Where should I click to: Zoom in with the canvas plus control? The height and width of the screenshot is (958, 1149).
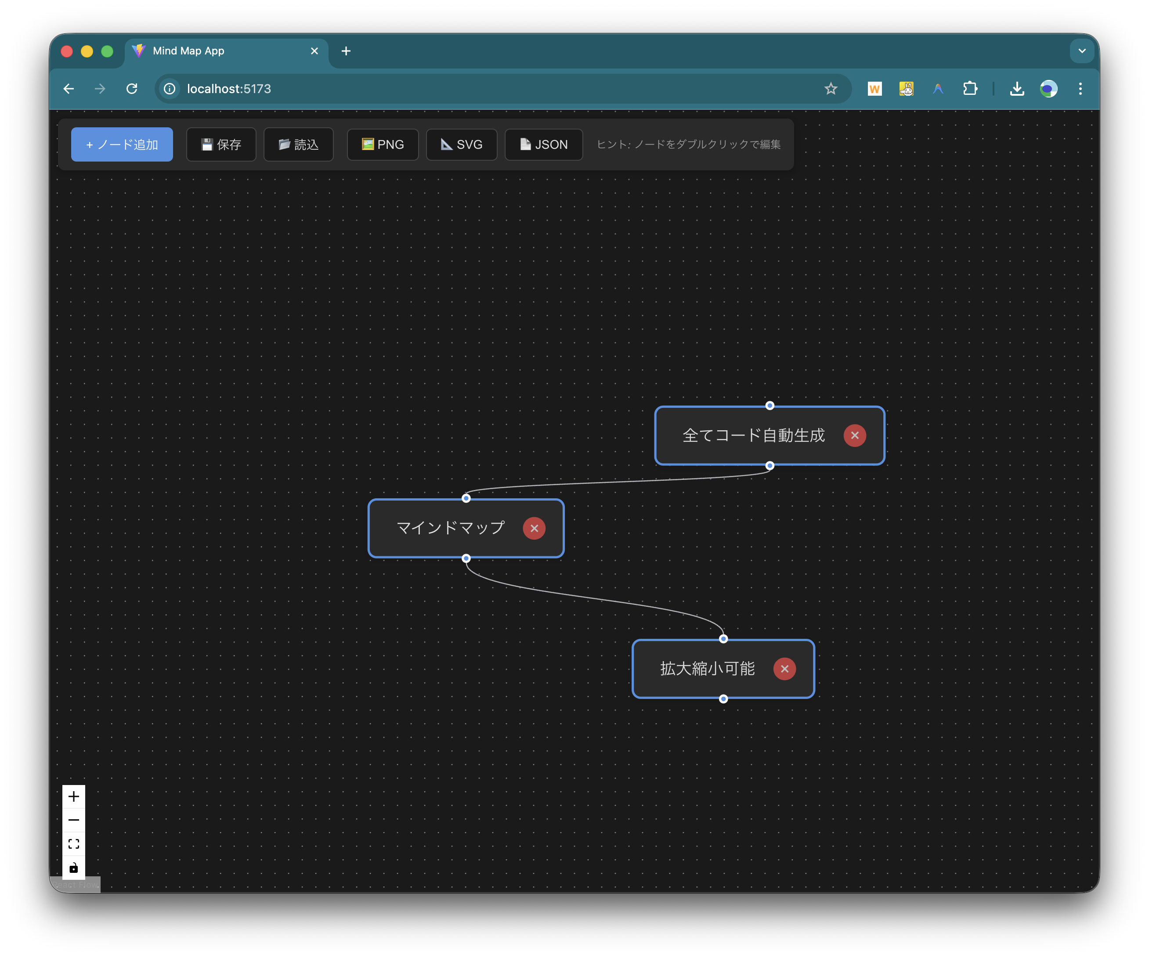point(74,797)
